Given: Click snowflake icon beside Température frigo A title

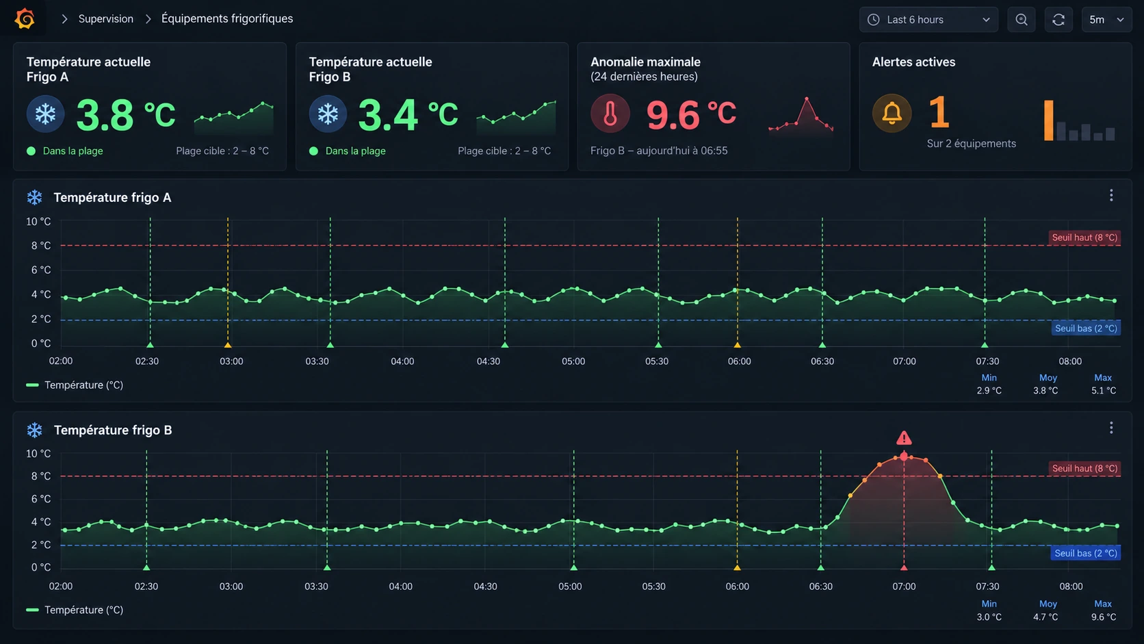Looking at the screenshot, I should pos(34,198).
